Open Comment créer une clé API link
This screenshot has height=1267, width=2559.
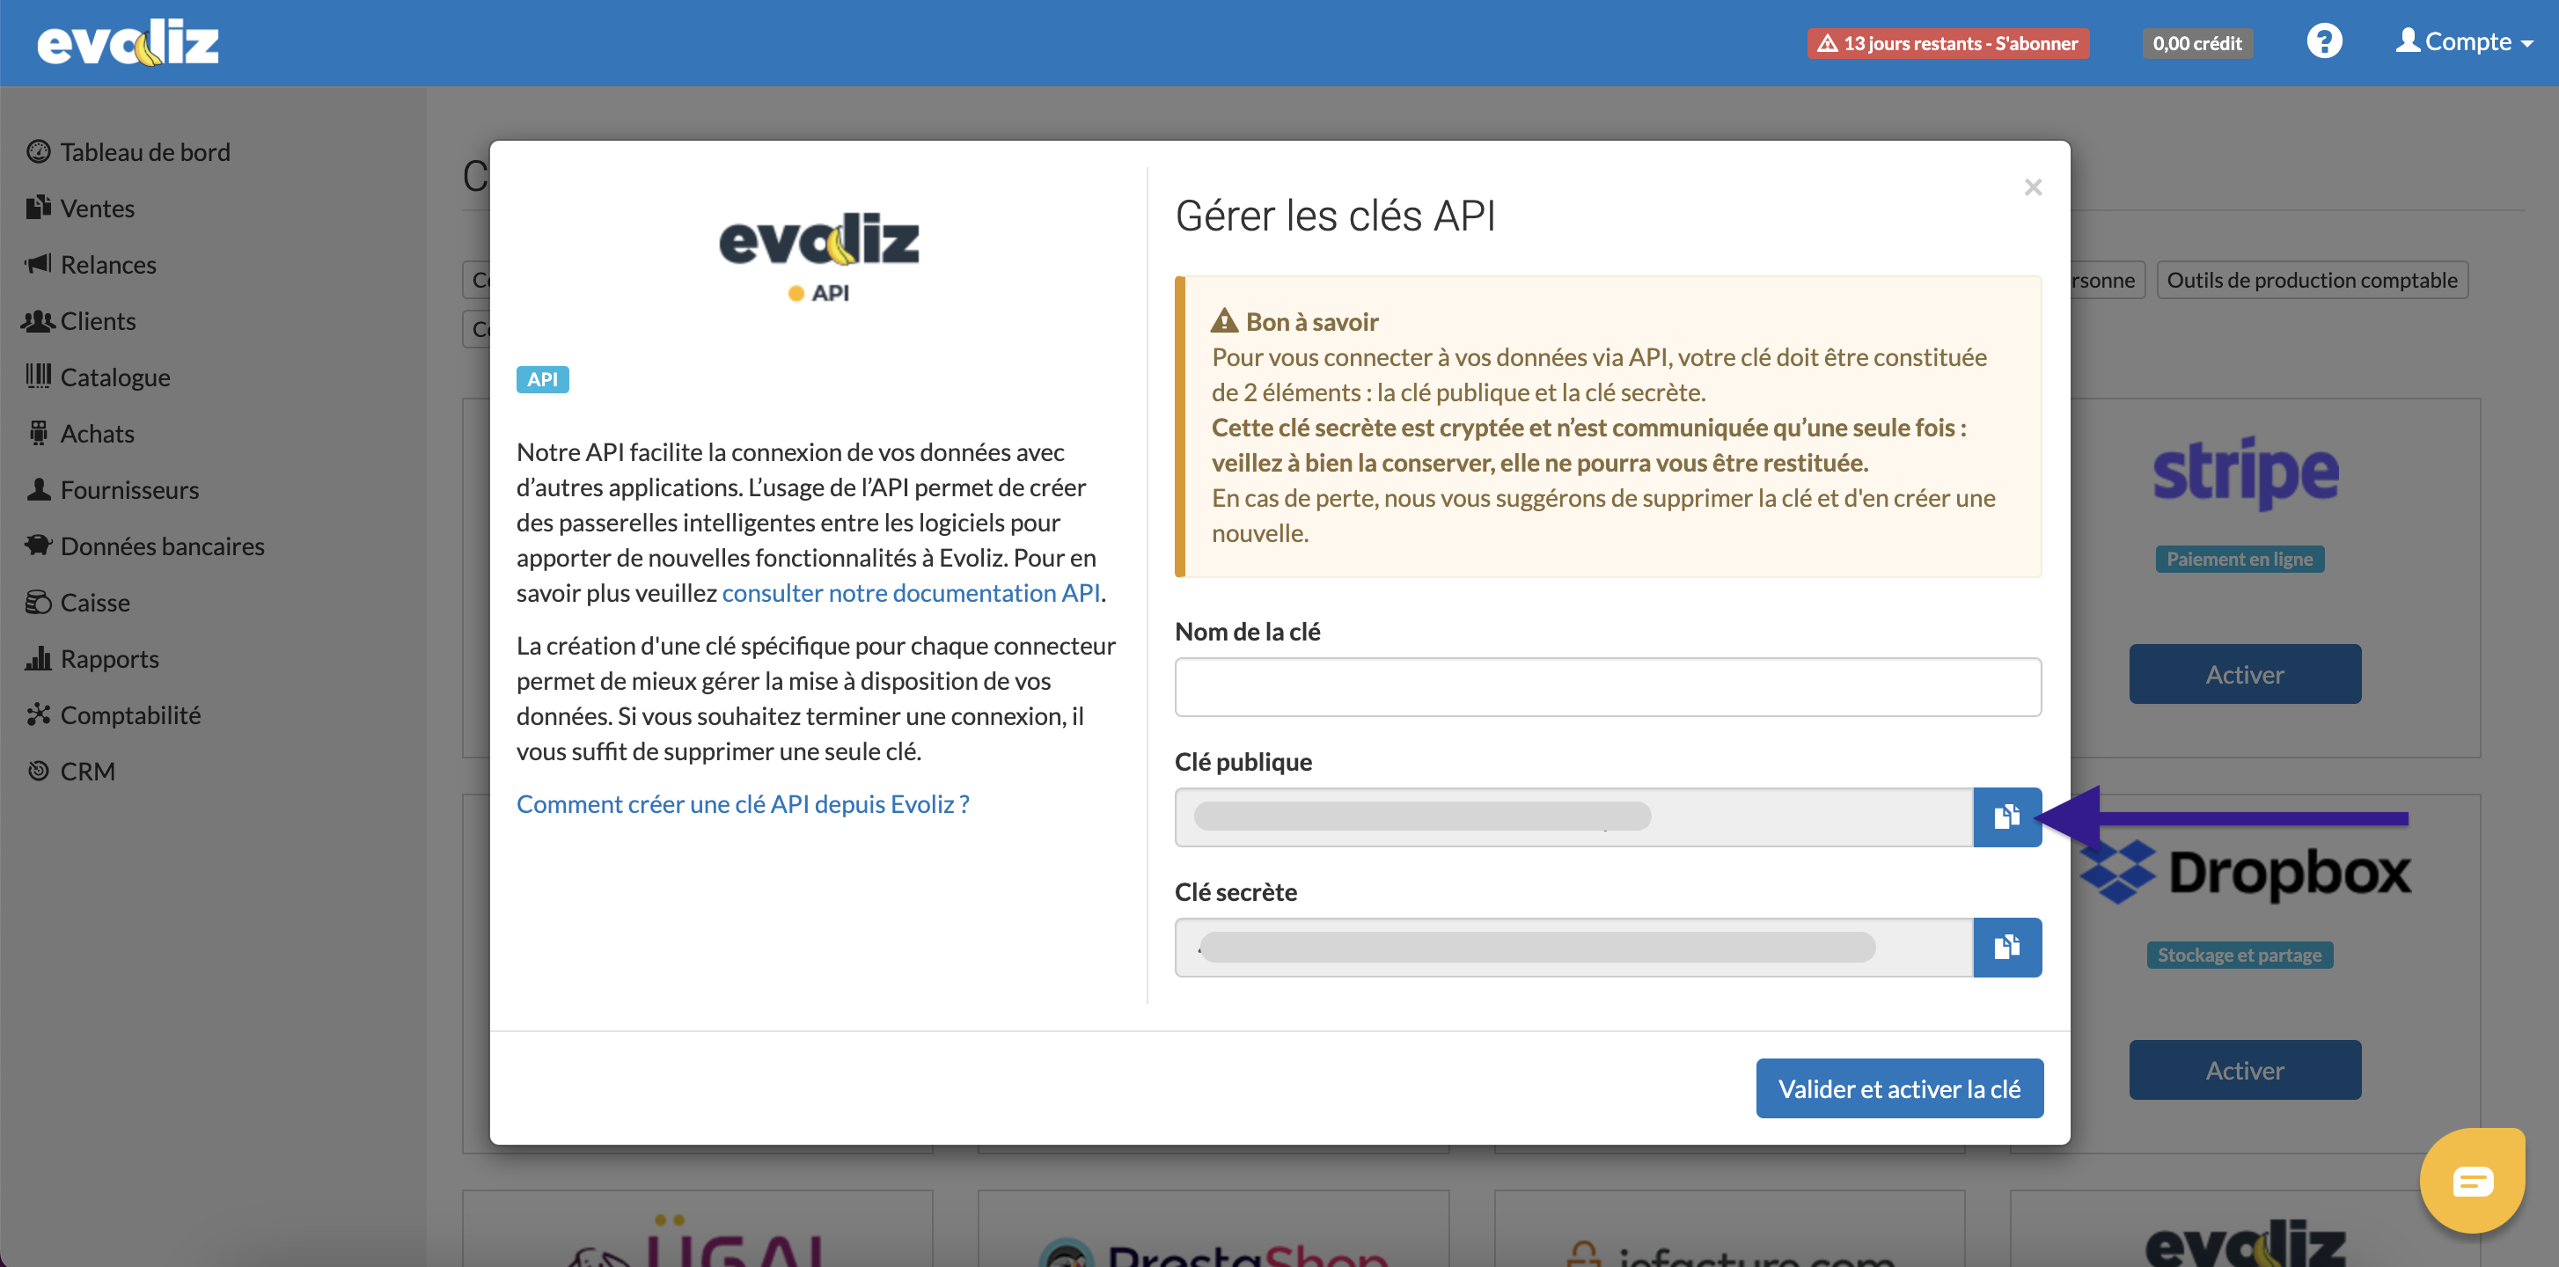pyautogui.click(x=743, y=804)
